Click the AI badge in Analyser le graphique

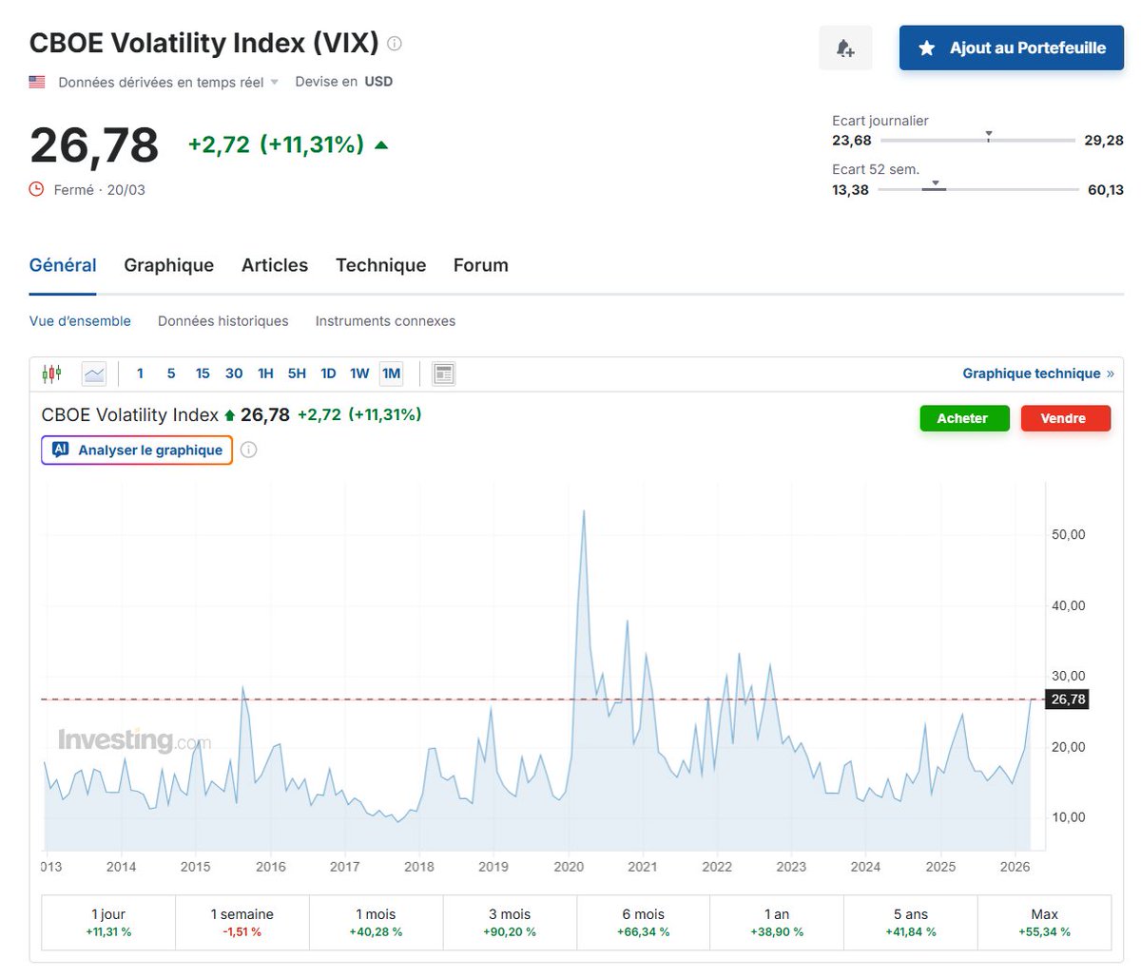[61, 450]
